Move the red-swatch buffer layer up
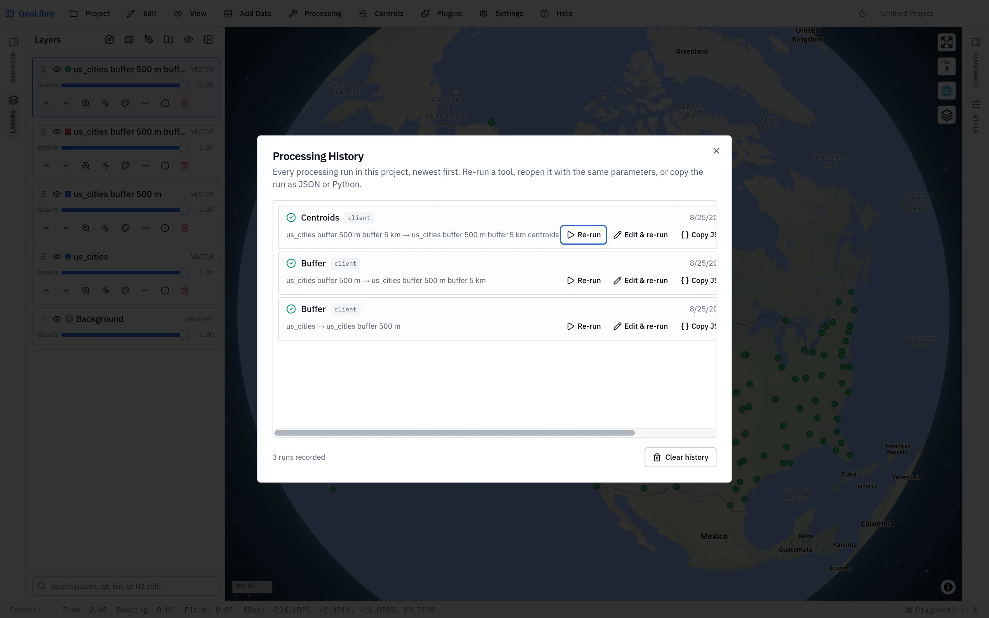This screenshot has height=618, width=989. click(x=46, y=166)
